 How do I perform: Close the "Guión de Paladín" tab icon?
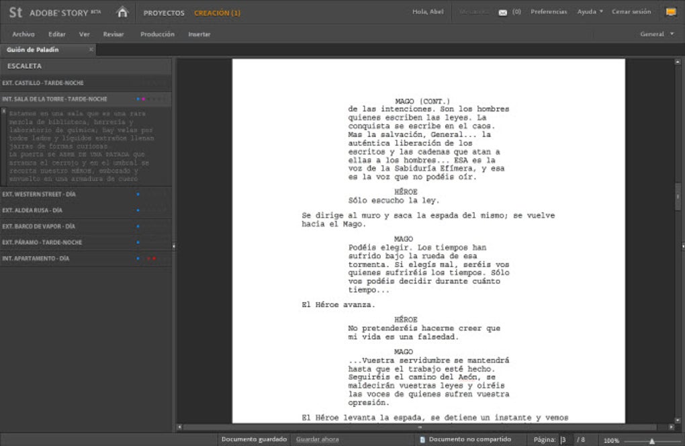coord(91,49)
